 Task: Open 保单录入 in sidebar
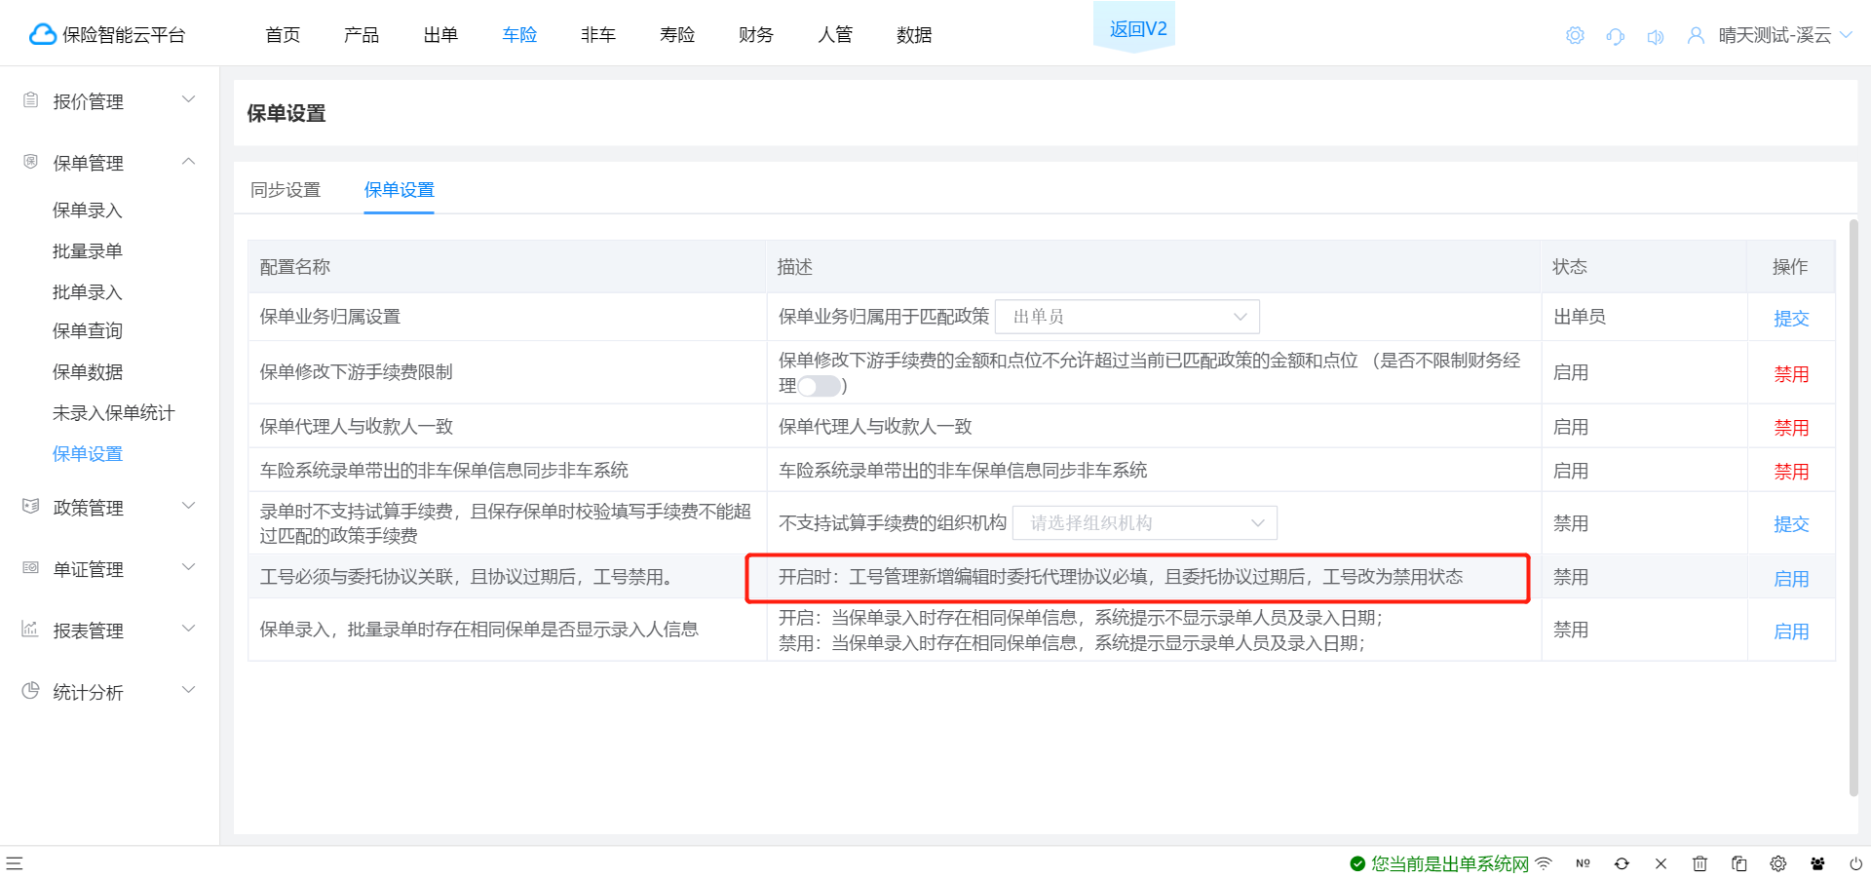click(x=88, y=210)
